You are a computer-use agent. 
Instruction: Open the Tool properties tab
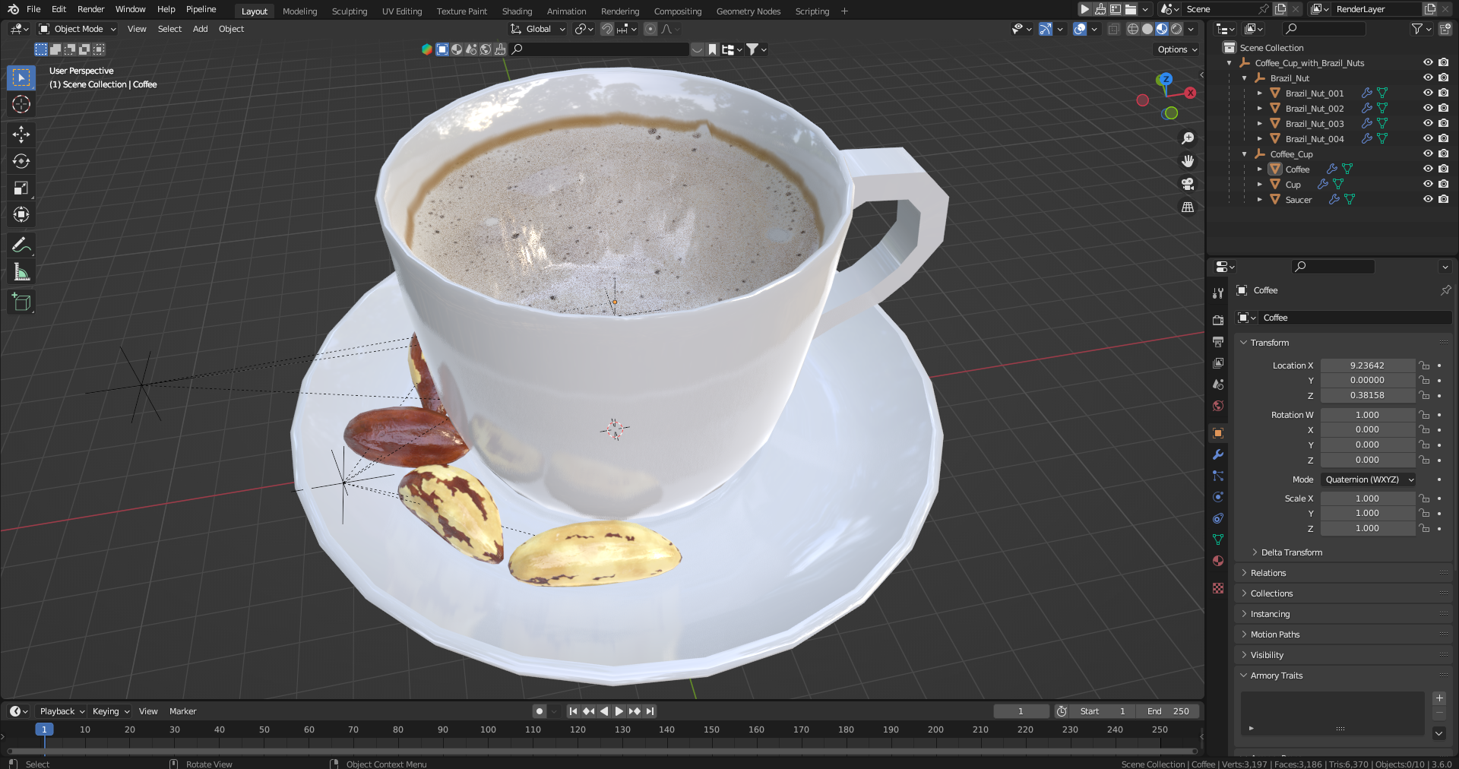[1218, 293]
